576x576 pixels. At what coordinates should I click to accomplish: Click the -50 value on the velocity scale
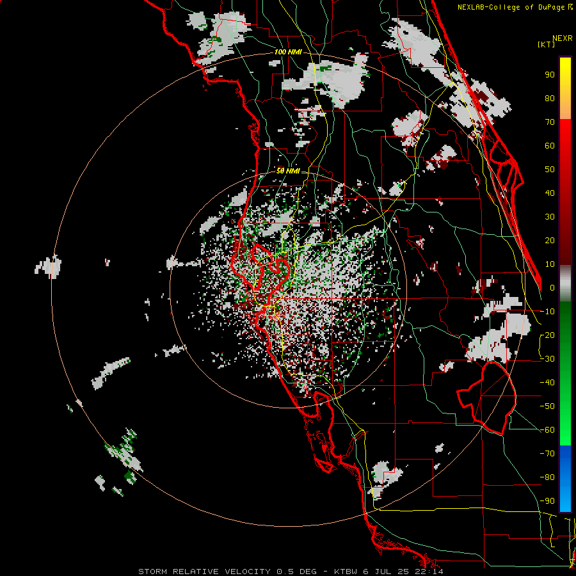coord(547,406)
